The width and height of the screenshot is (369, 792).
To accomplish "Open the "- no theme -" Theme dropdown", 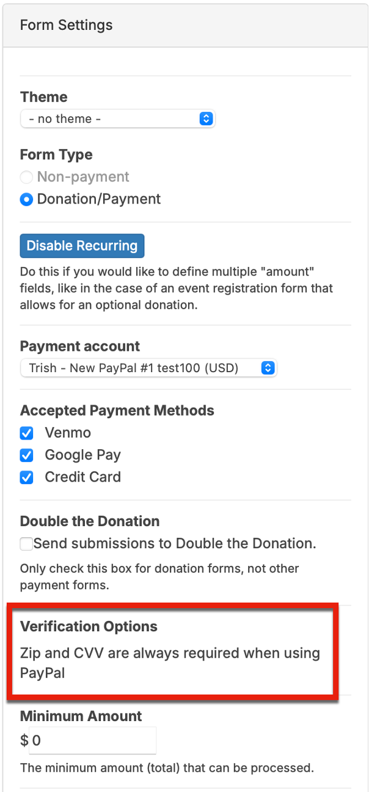I will pyautogui.click(x=110, y=119).
